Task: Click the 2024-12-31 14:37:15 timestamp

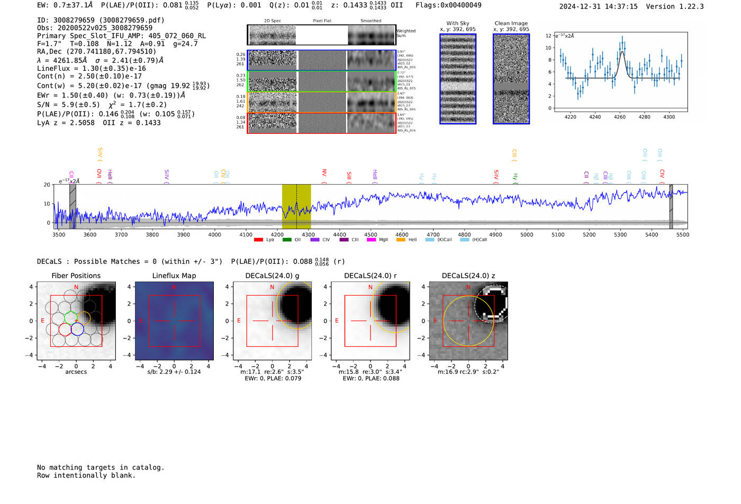Action: click(599, 6)
